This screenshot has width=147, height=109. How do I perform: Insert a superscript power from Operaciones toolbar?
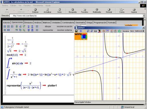(24, 26)
